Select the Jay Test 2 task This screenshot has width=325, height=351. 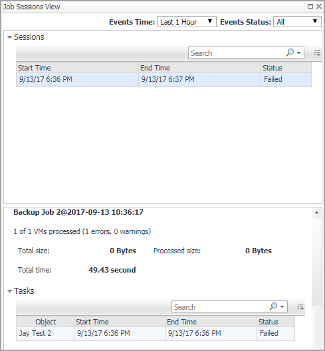[x=45, y=333]
